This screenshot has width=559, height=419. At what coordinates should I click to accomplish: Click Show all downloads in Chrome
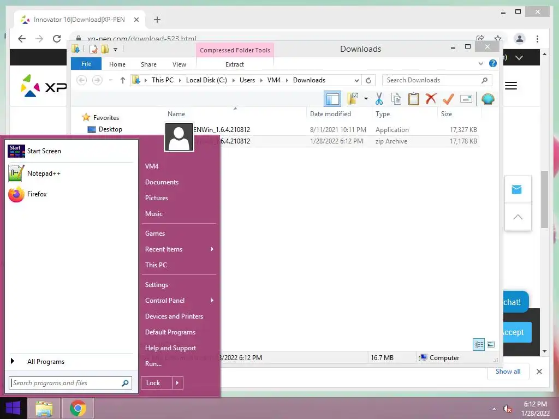[x=508, y=372]
